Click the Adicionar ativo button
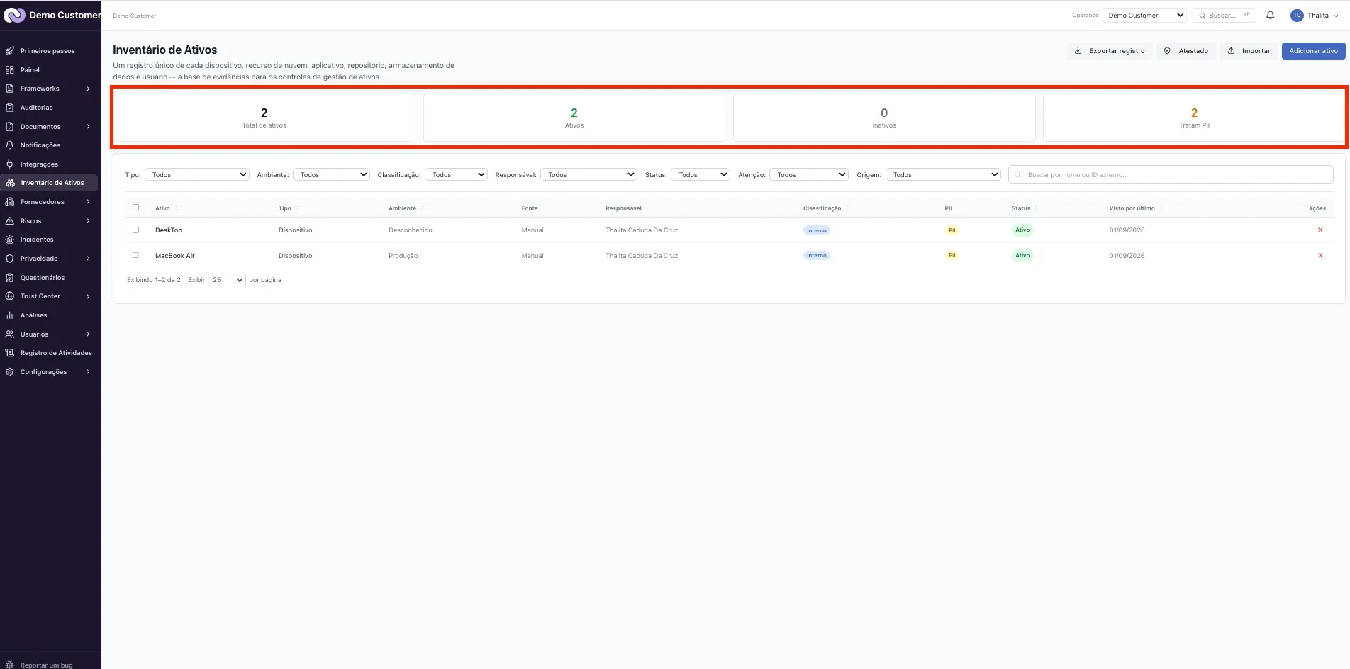Viewport: 1350px width, 669px height. coord(1313,51)
